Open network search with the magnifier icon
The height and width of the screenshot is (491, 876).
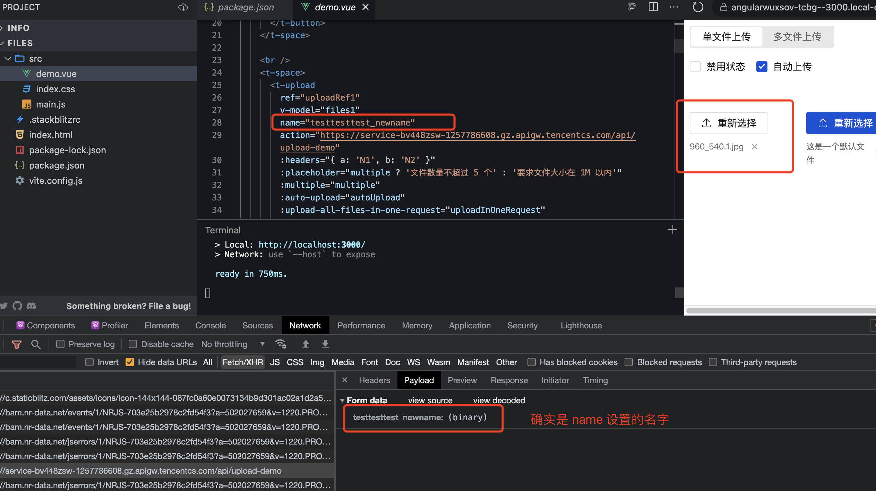(x=36, y=344)
